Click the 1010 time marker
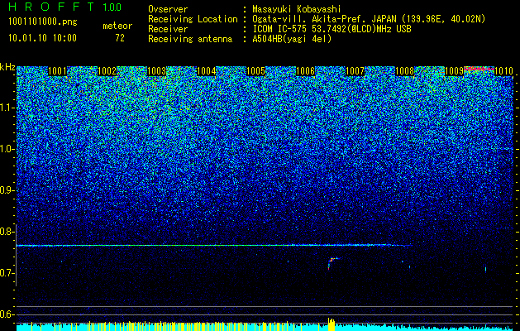 click(503, 71)
